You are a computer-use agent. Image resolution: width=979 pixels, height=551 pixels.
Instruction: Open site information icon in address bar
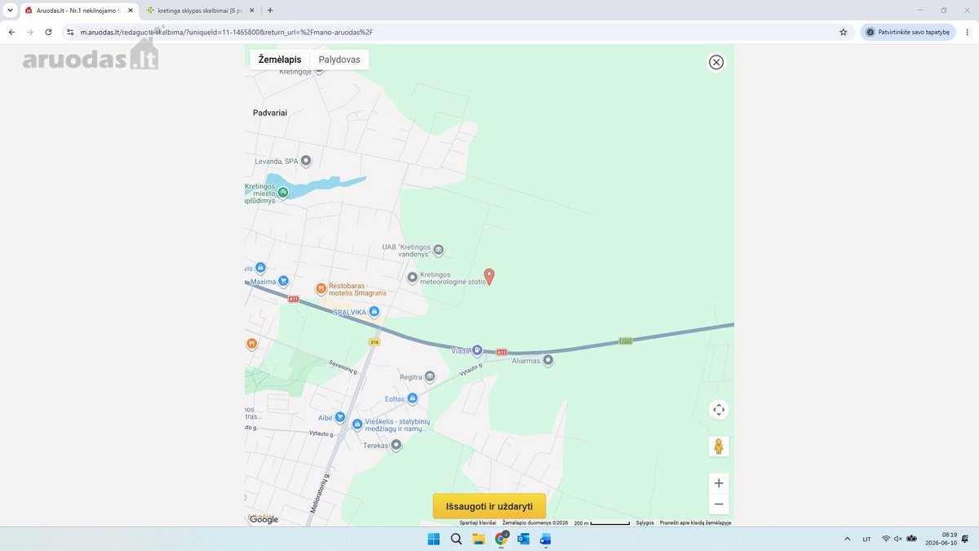70,32
